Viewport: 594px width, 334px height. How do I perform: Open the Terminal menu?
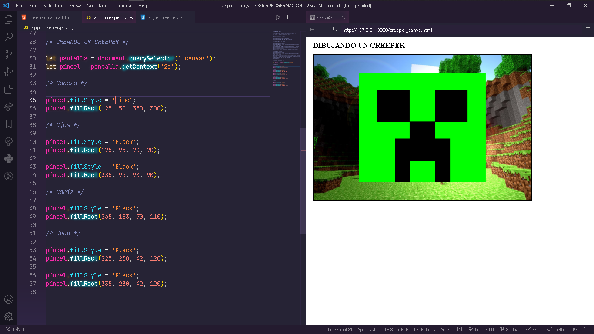coord(123,6)
